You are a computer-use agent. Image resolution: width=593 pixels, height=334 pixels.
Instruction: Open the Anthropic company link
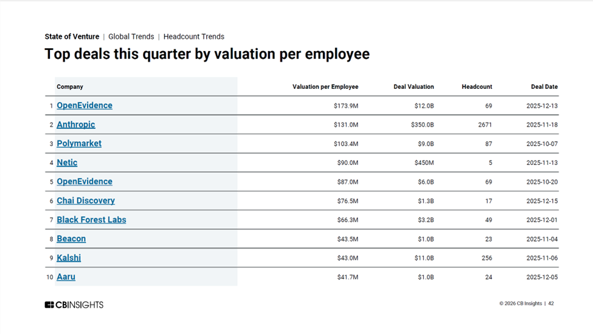[76, 125]
